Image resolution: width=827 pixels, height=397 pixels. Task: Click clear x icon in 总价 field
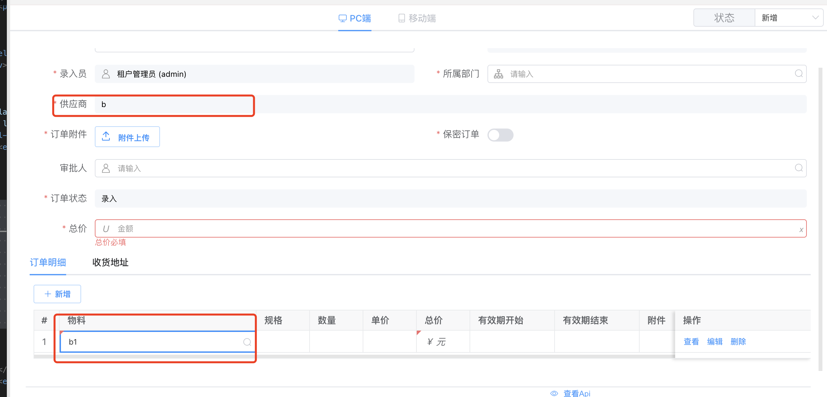pos(801,230)
